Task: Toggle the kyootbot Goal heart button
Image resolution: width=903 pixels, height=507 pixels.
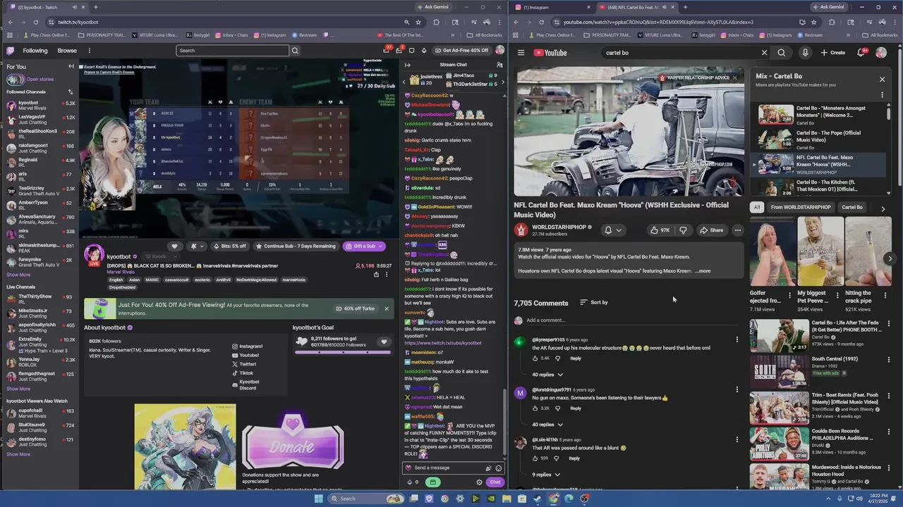Action: point(384,342)
